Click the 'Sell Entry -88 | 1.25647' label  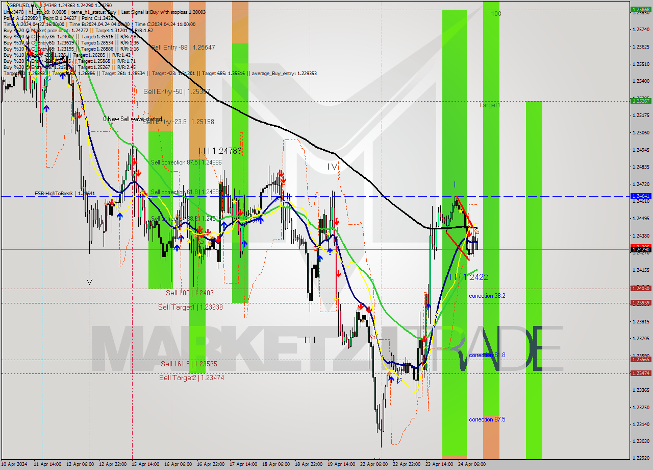coord(183,47)
